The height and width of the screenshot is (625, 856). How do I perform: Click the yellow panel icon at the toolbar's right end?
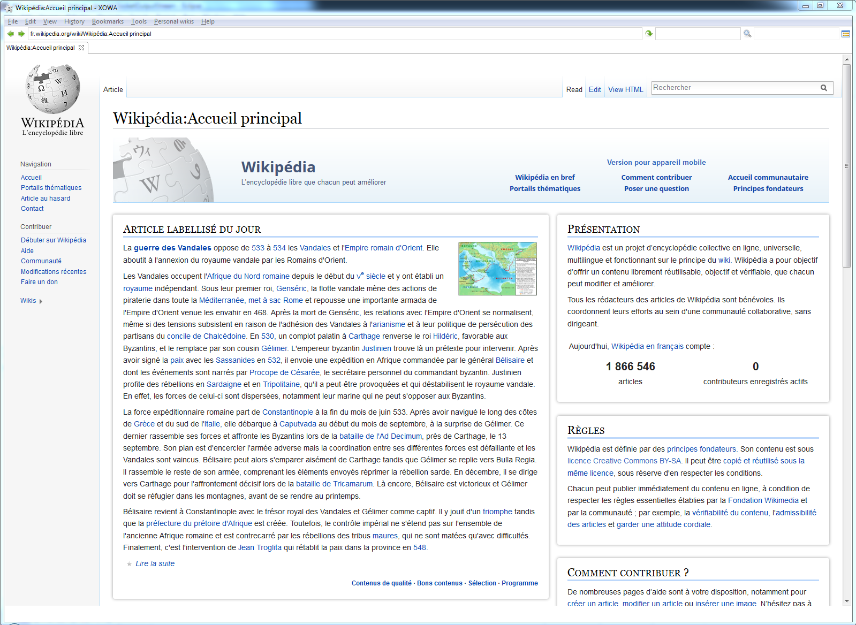[x=846, y=34]
